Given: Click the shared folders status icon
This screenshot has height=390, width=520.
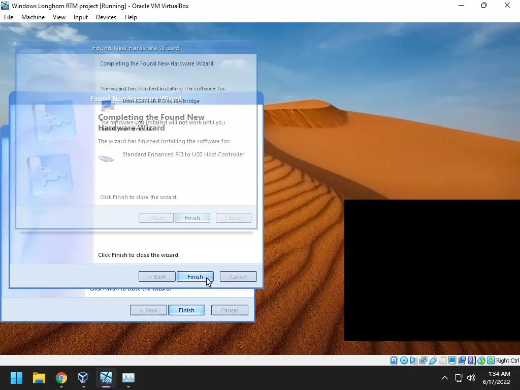Looking at the screenshot, I should [x=443, y=361].
